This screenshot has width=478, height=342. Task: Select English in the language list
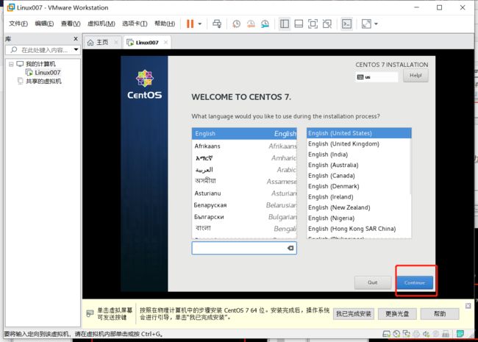point(244,134)
